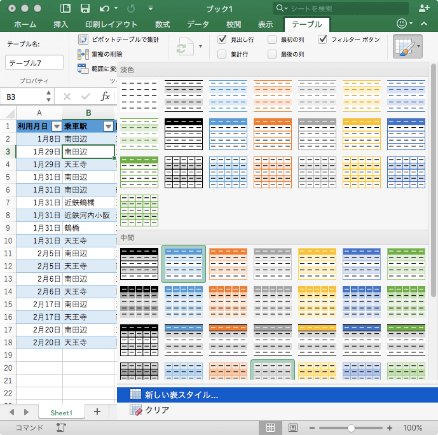Click the zoom slider handle
Viewport: 438px width, 435px height.
pyautogui.click(x=351, y=428)
